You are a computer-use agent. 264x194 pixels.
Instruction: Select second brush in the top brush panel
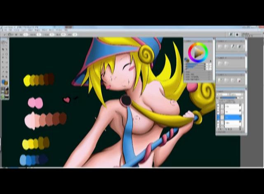(226, 47)
